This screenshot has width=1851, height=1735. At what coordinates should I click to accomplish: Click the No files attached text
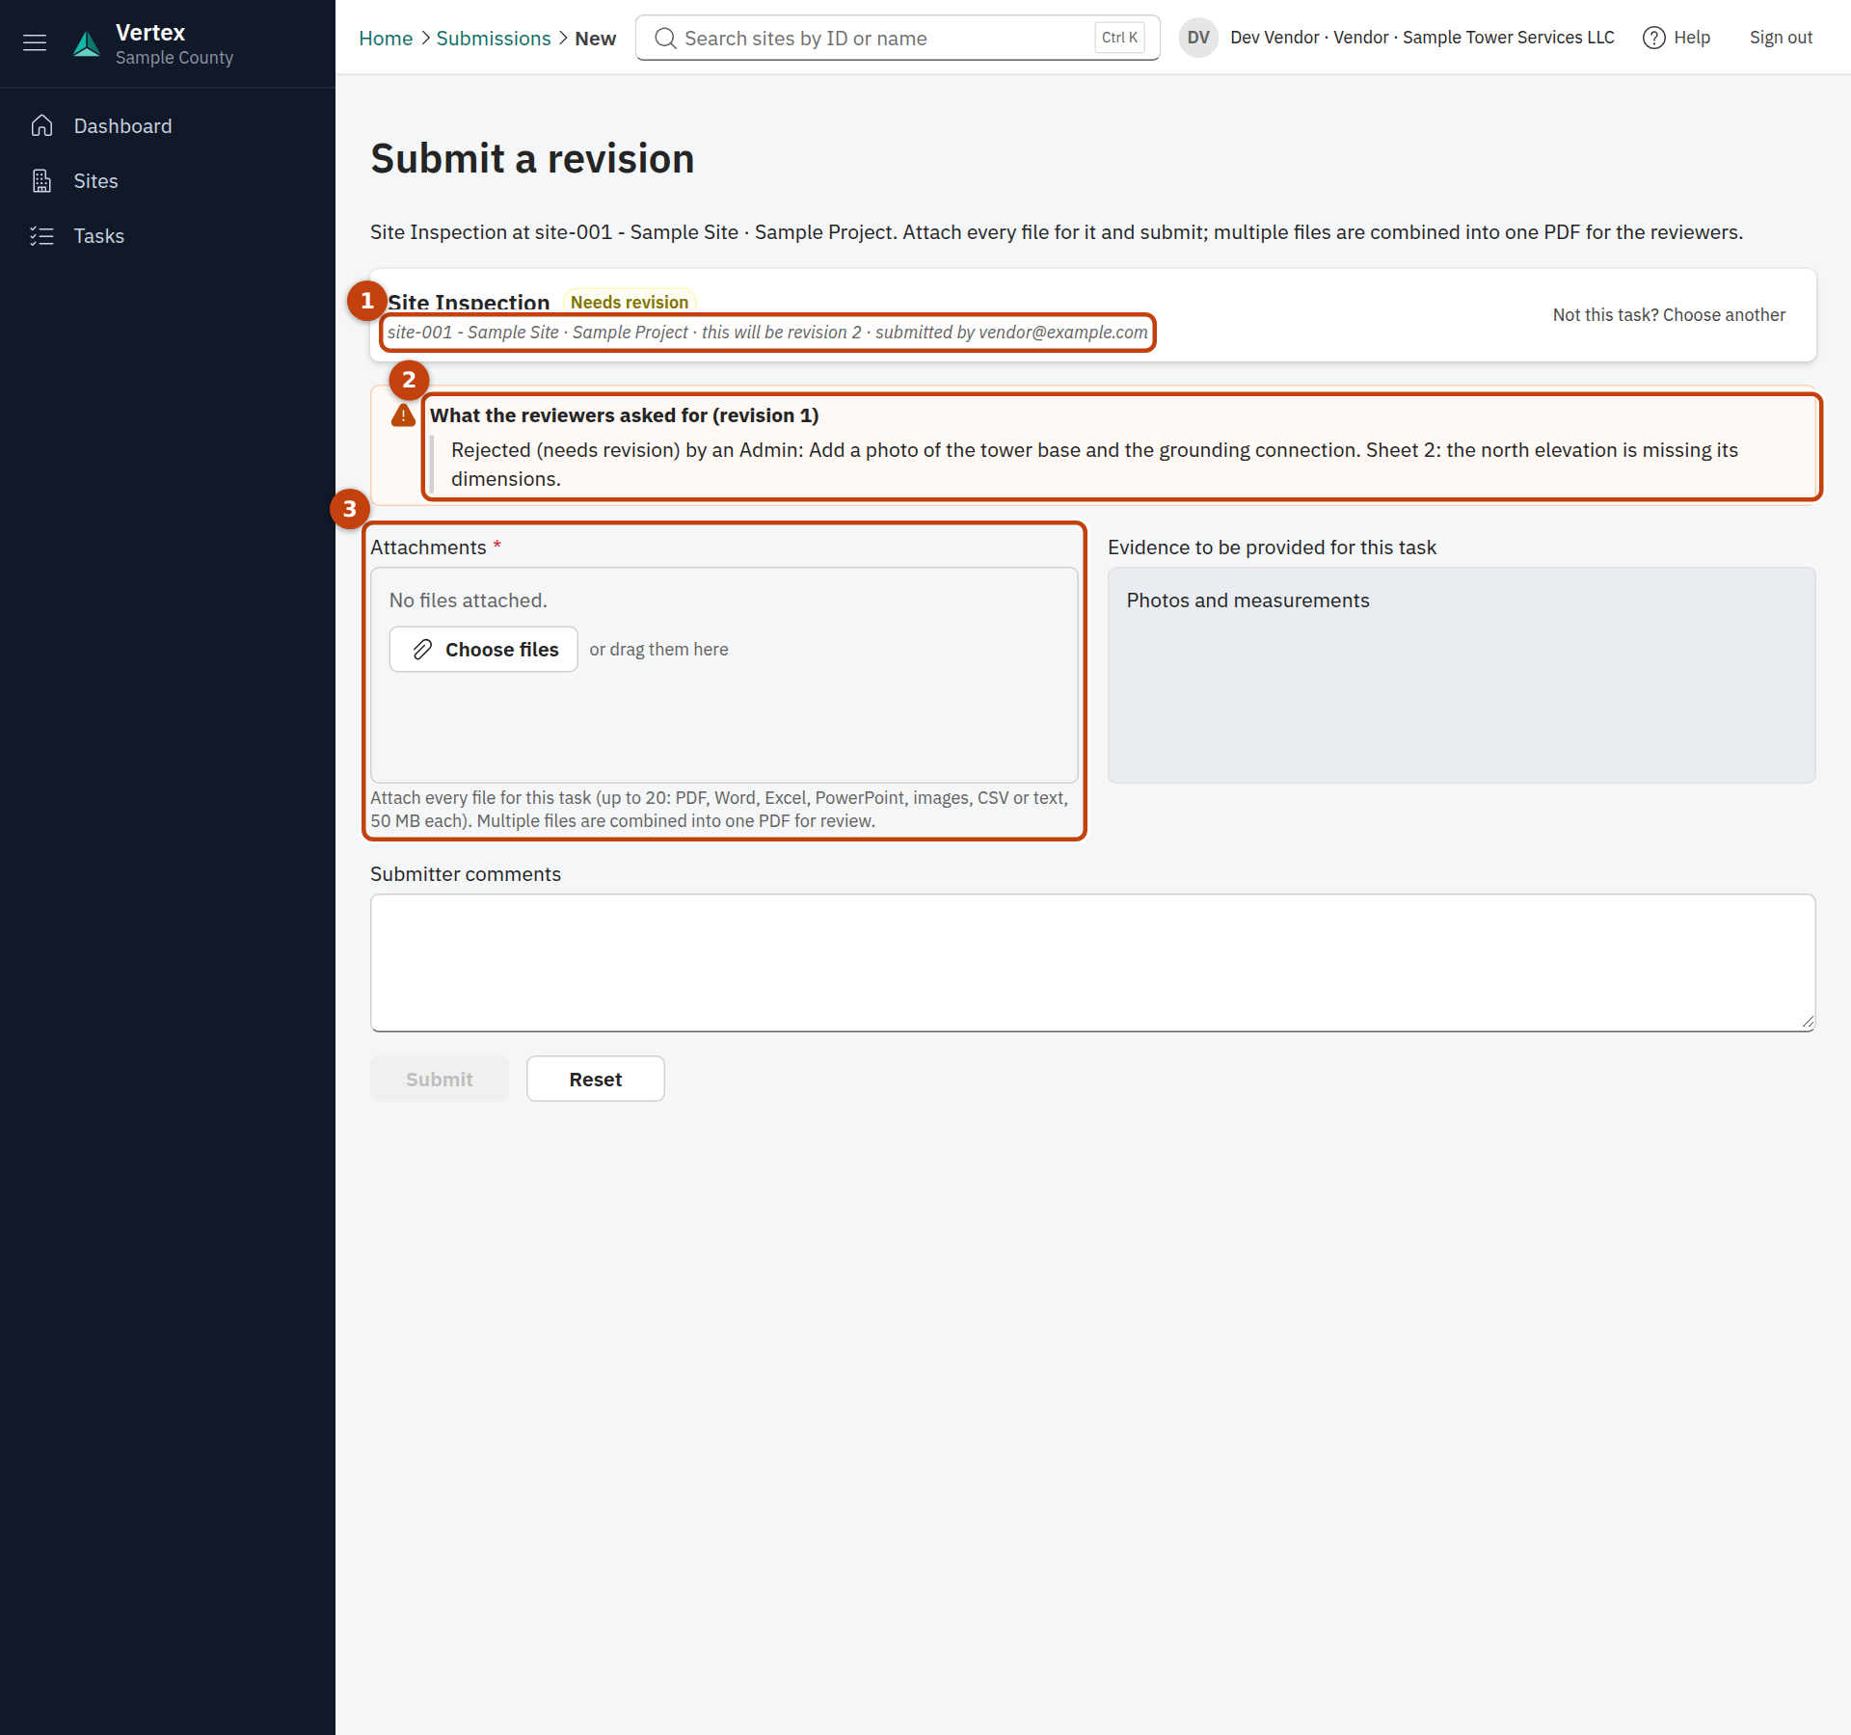click(x=469, y=601)
